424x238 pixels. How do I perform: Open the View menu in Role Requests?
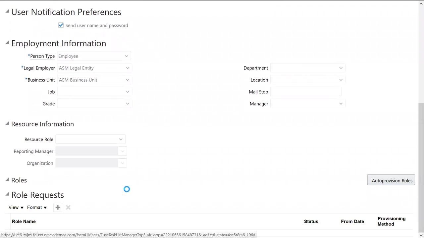click(16, 207)
